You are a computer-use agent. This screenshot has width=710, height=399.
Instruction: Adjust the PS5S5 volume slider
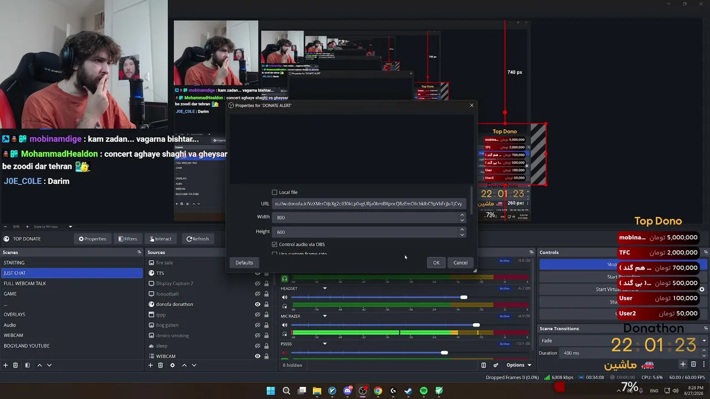[x=444, y=353]
